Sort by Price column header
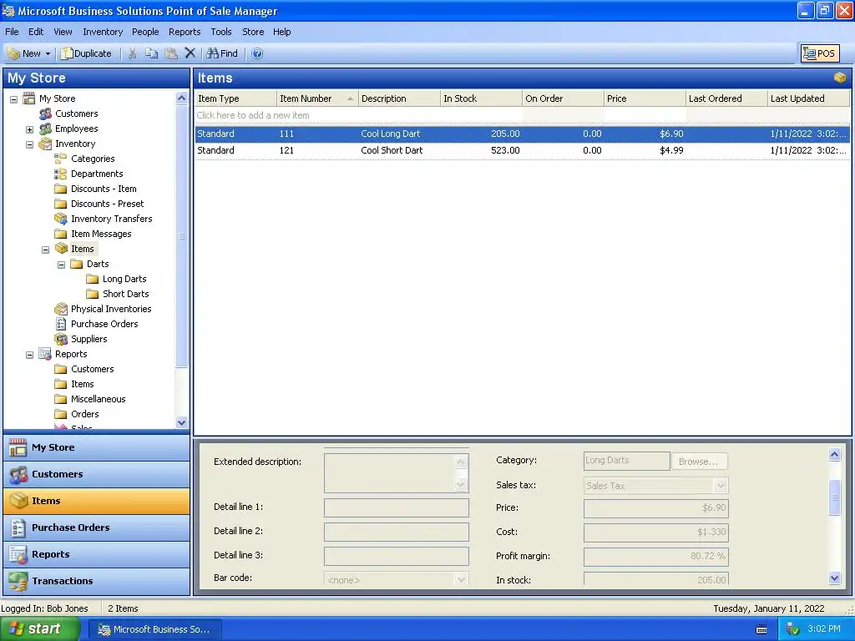Viewport: 855px width, 641px height. [x=645, y=98]
